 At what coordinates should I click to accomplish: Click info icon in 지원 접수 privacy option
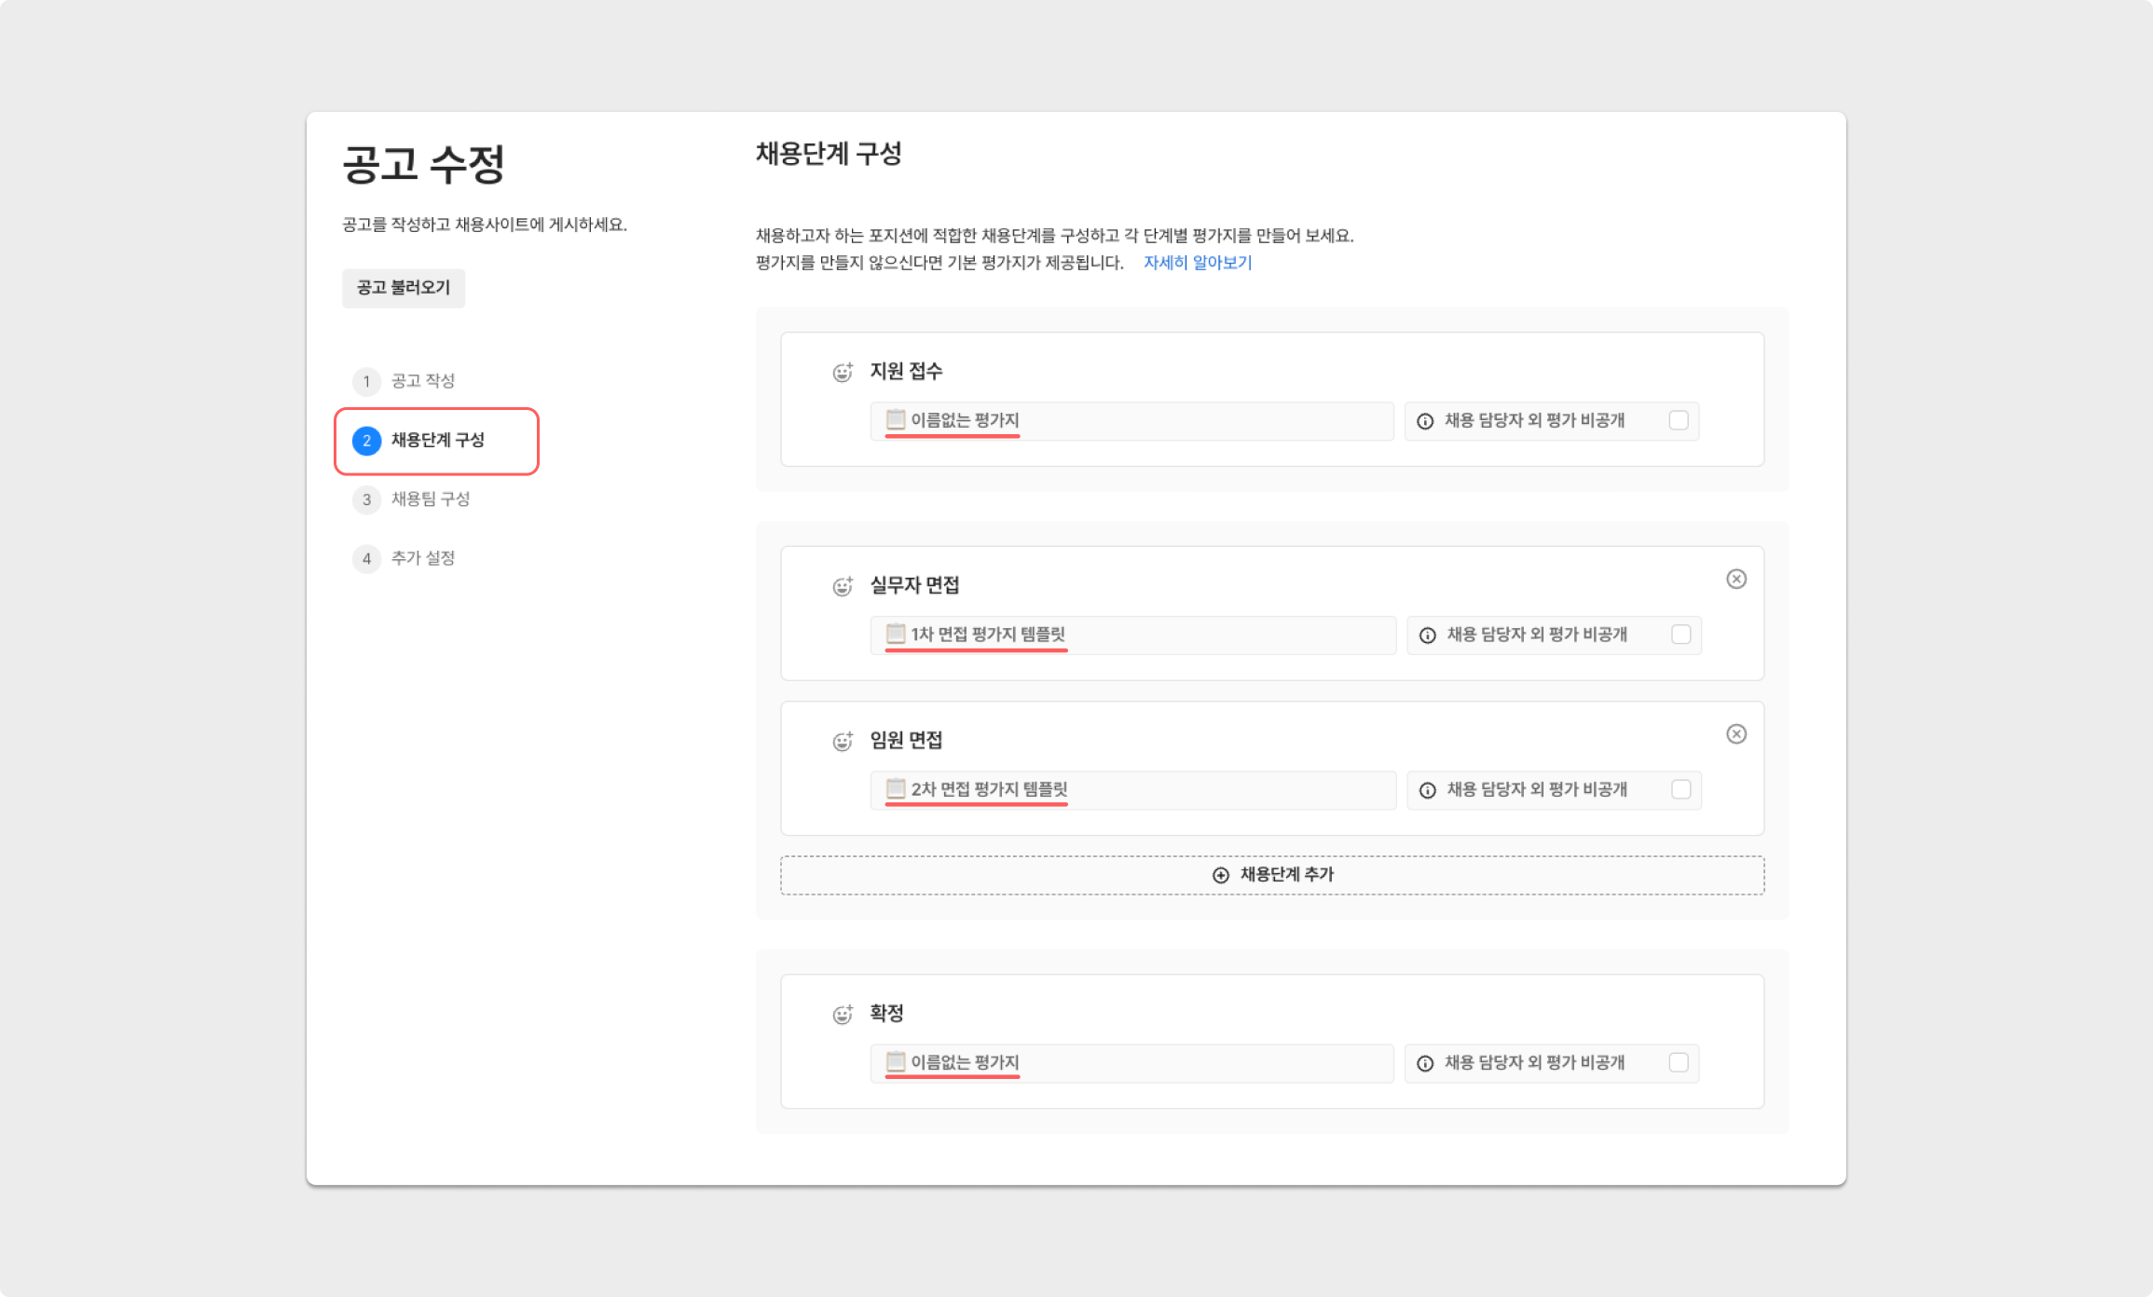1425,421
